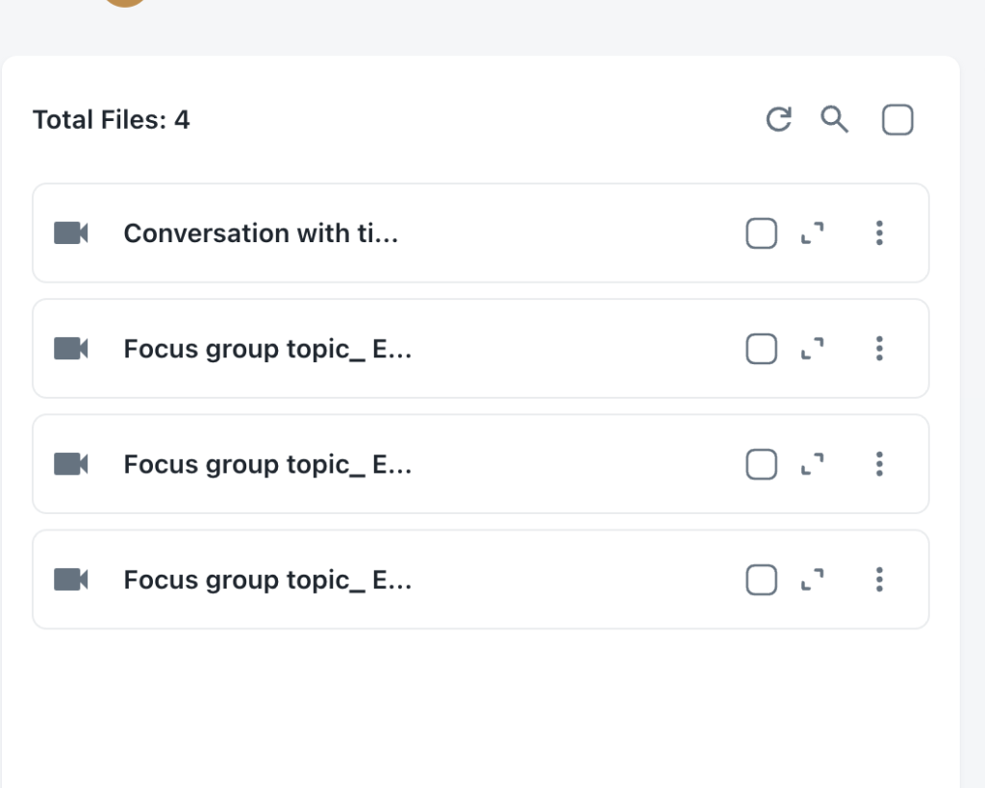Click video icon of second Focus group file
985x788 pixels.
pyautogui.click(x=71, y=464)
